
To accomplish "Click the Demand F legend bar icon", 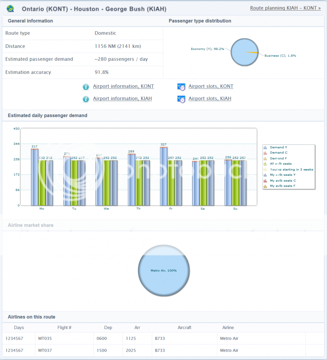I will point(265,159).
